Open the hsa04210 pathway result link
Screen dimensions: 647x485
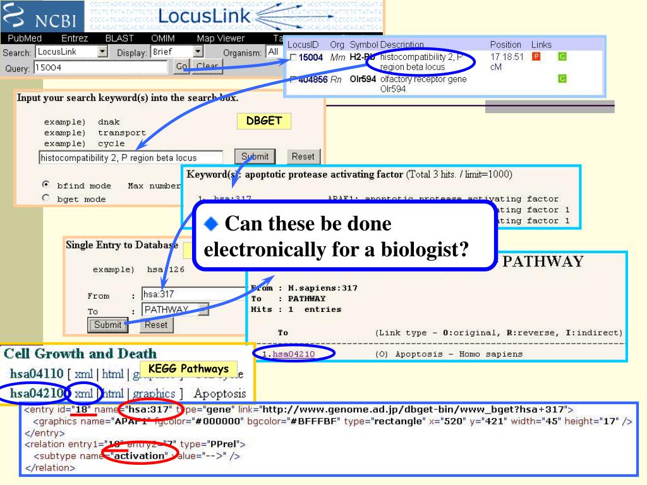click(293, 354)
